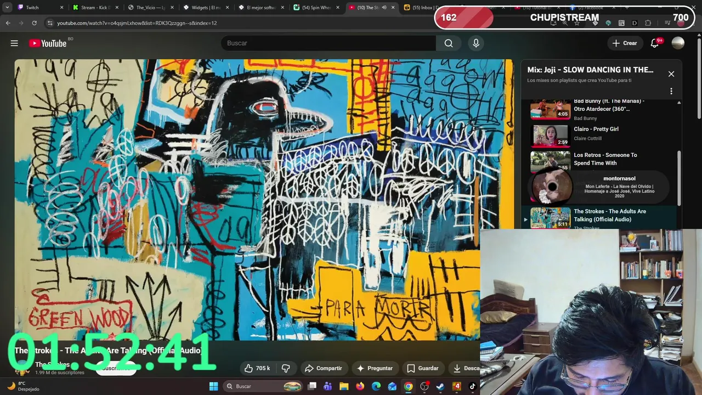Viewport: 702px width, 395px height.
Task: Click the Mix Joji playlist title
Action: coord(590,70)
